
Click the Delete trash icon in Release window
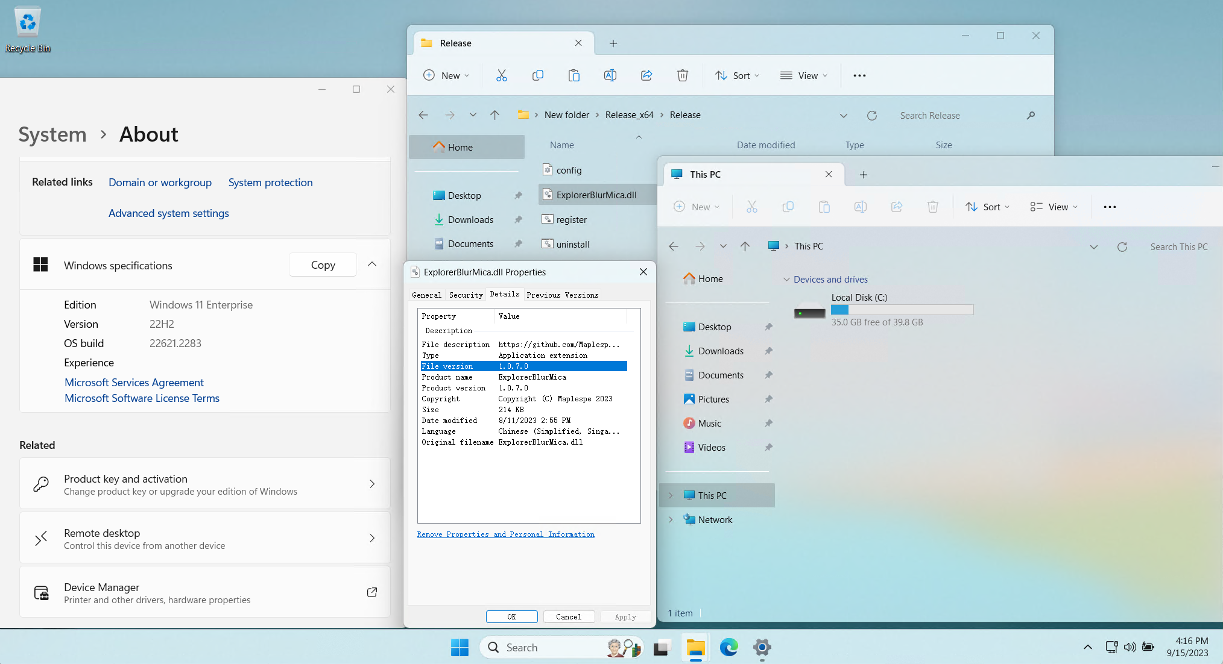click(682, 75)
